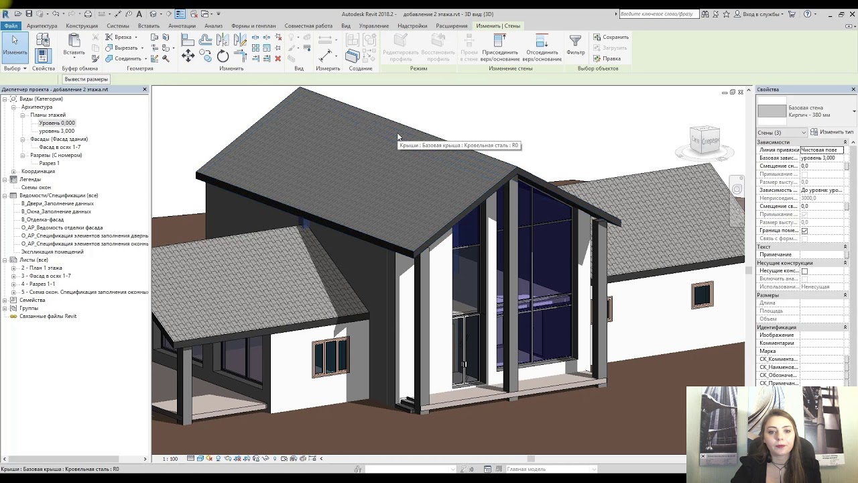The height and width of the screenshot is (483, 858).
Task: Click the Изменить тип button
Action: 832,132
